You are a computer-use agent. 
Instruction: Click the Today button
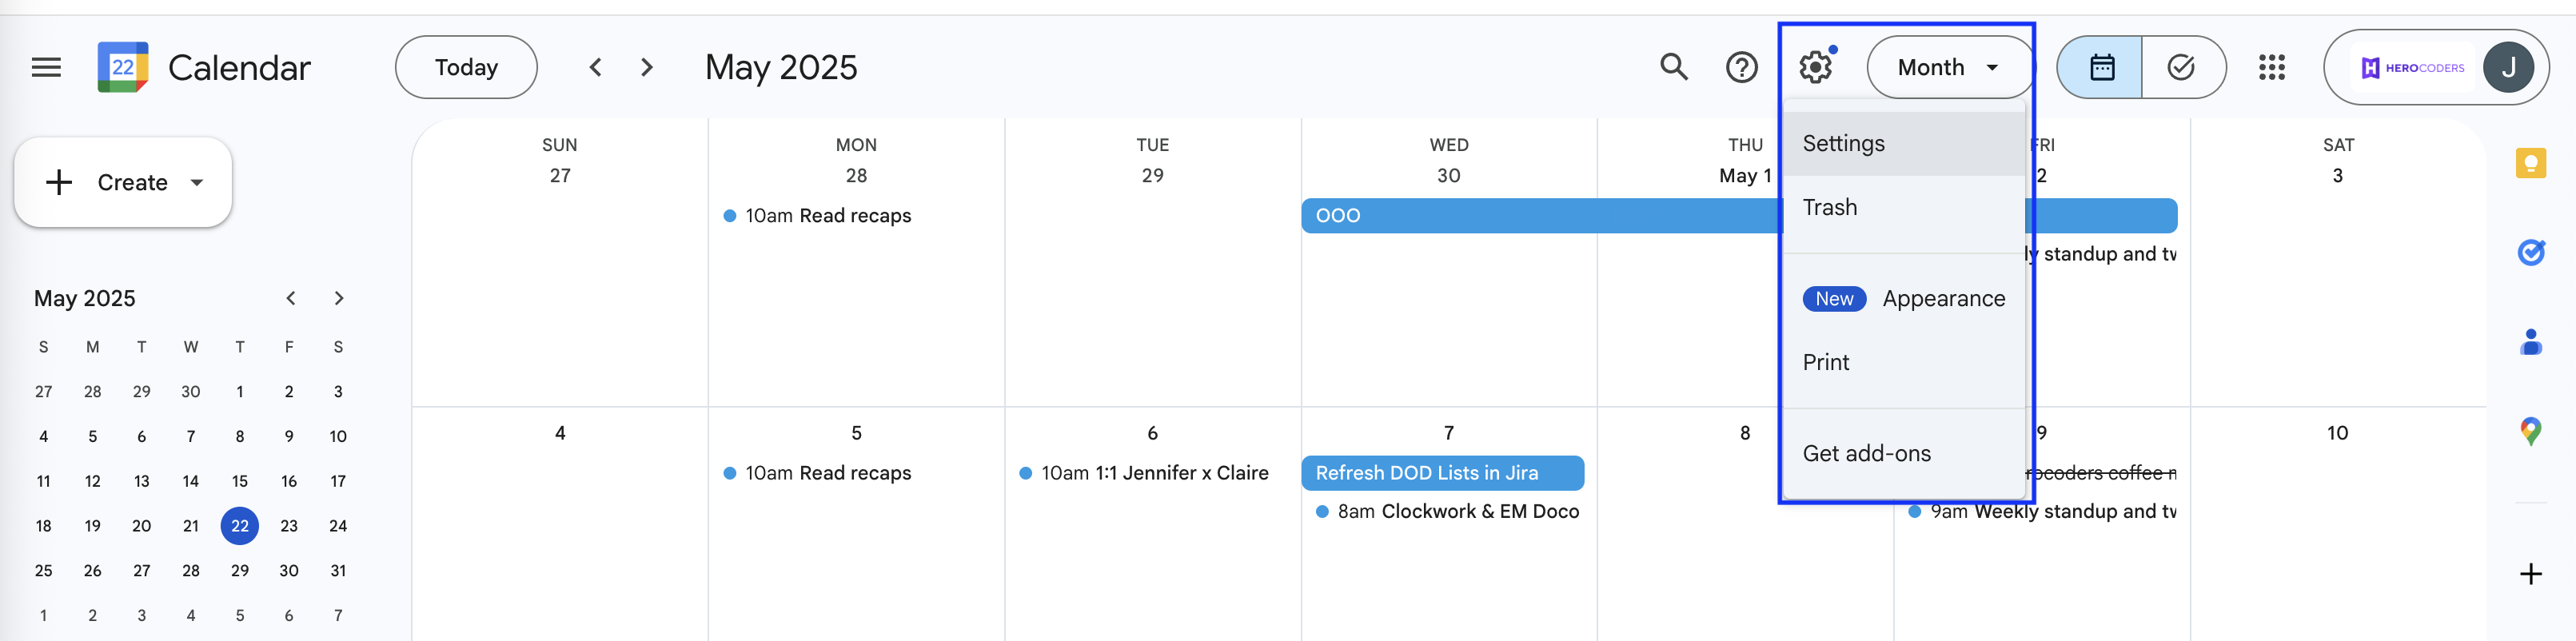pos(466,67)
